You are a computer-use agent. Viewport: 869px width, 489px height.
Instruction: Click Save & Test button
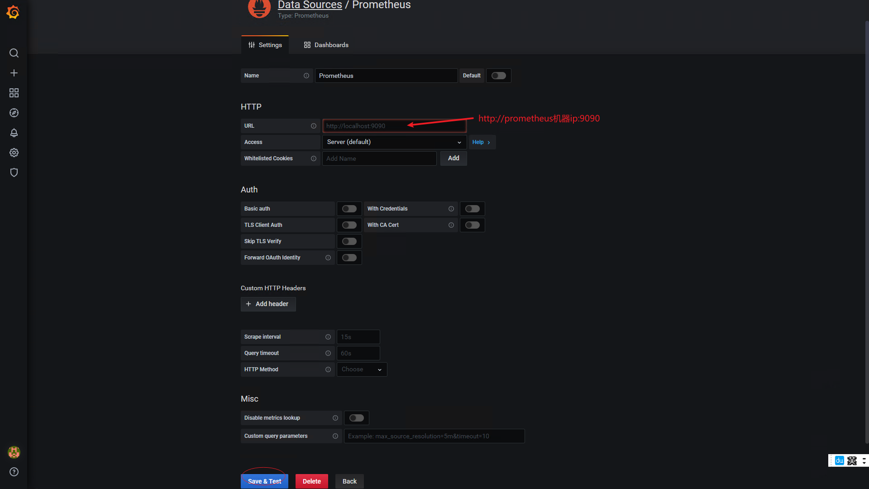point(264,481)
